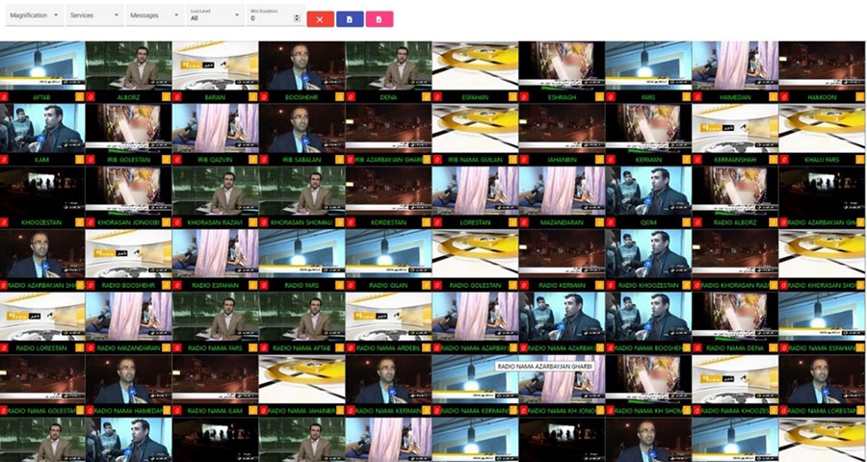
Task: Click the pink file export button
Action: tap(380, 19)
